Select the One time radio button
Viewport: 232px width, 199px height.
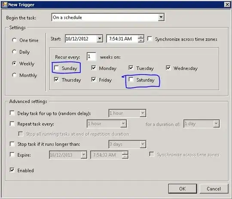(x=14, y=40)
